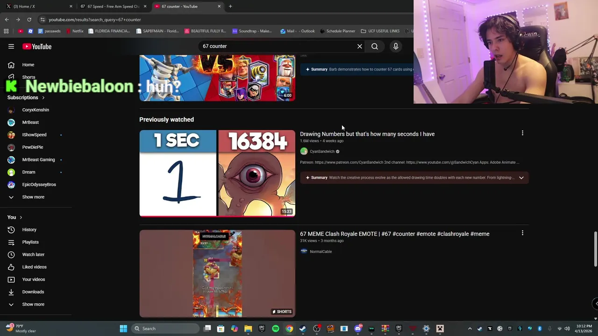This screenshot has width=598, height=336.
Task: Open the 67 MEME Clash Royale Shorts thumbnail
Action: (217, 273)
